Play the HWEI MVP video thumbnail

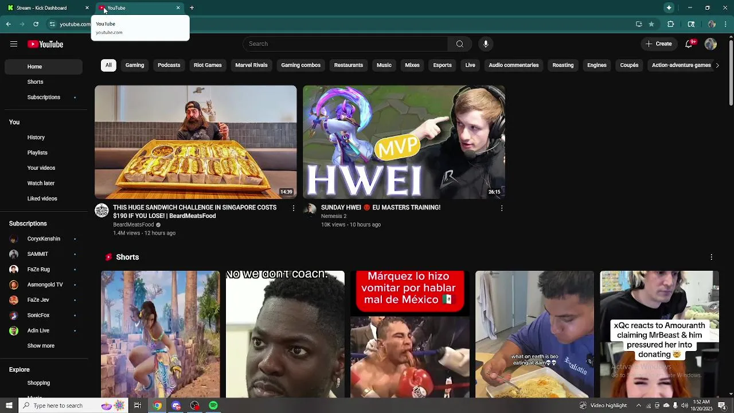pyautogui.click(x=404, y=142)
